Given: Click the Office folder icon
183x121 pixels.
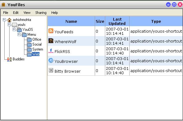Looking at the screenshot, I should (29, 40).
